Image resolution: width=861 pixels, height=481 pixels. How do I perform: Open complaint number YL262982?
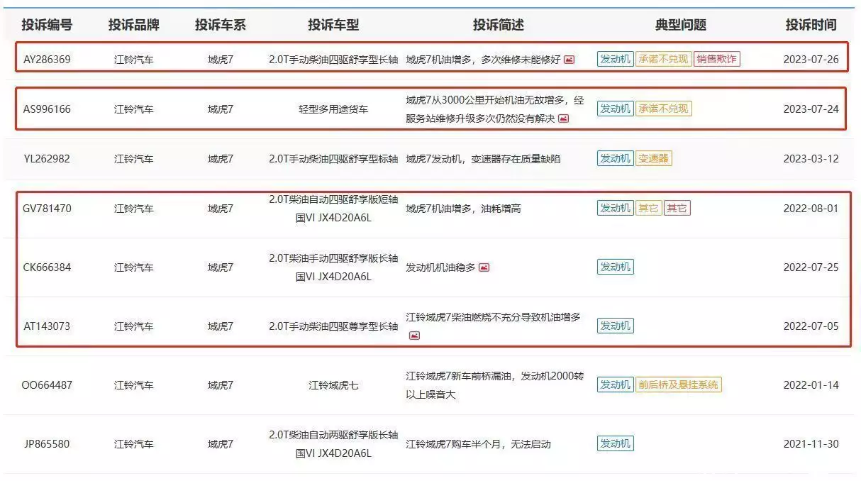(47, 159)
